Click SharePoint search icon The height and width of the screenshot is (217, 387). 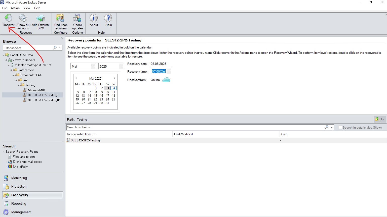[10, 167]
